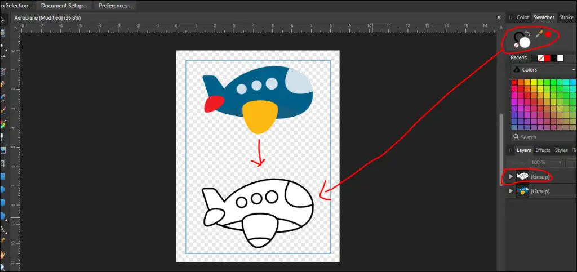Image resolution: width=577 pixels, height=272 pixels.
Task: Select the Crop tool icon
Action: [2, 163]
